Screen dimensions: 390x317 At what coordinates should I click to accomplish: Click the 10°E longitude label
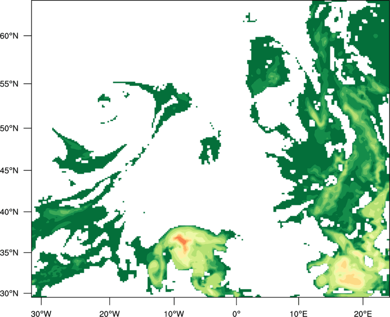point(298,314)
